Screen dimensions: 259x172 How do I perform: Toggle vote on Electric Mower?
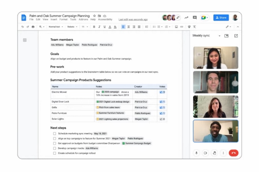tap(162, 92)
